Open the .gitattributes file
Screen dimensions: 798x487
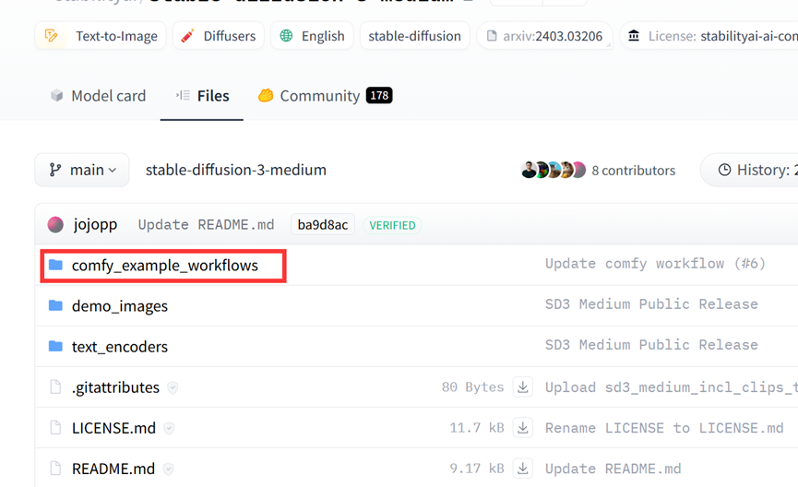click(115, 387)
